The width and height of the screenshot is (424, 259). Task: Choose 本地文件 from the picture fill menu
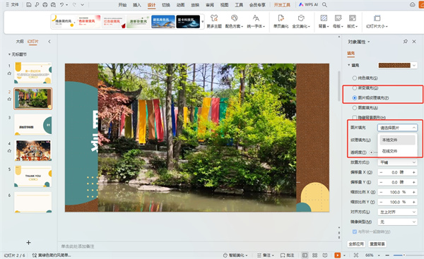(x=397, y=140)
